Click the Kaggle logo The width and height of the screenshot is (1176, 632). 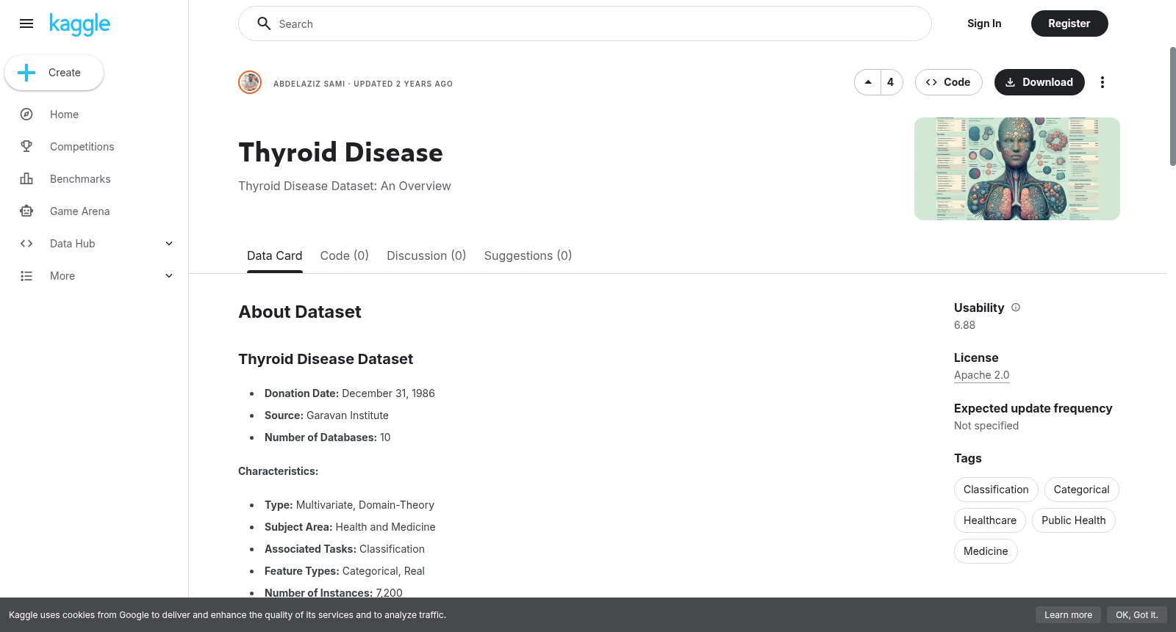(79, 24)
